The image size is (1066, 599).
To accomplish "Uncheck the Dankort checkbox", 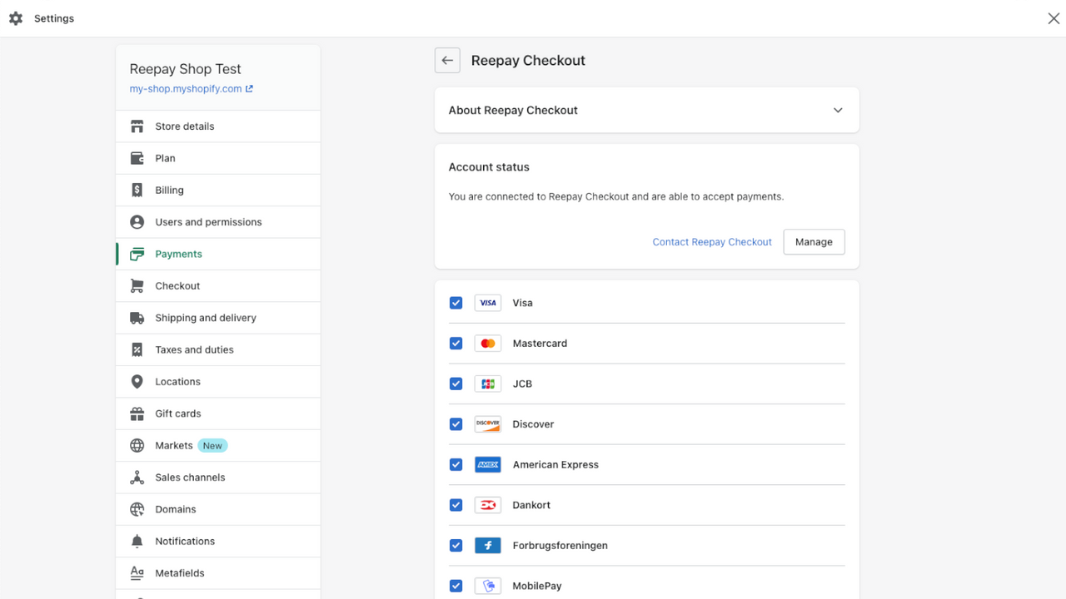I will coord(456,505).
